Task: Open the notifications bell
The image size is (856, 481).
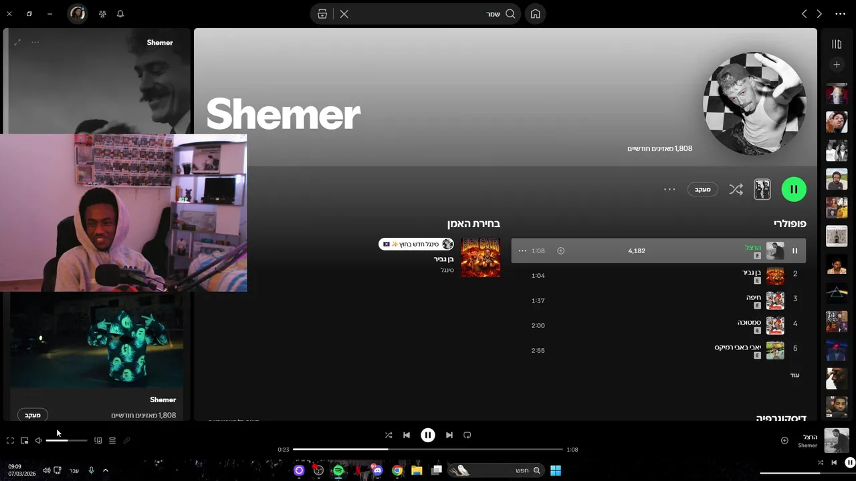Action: tap(120, 13)
